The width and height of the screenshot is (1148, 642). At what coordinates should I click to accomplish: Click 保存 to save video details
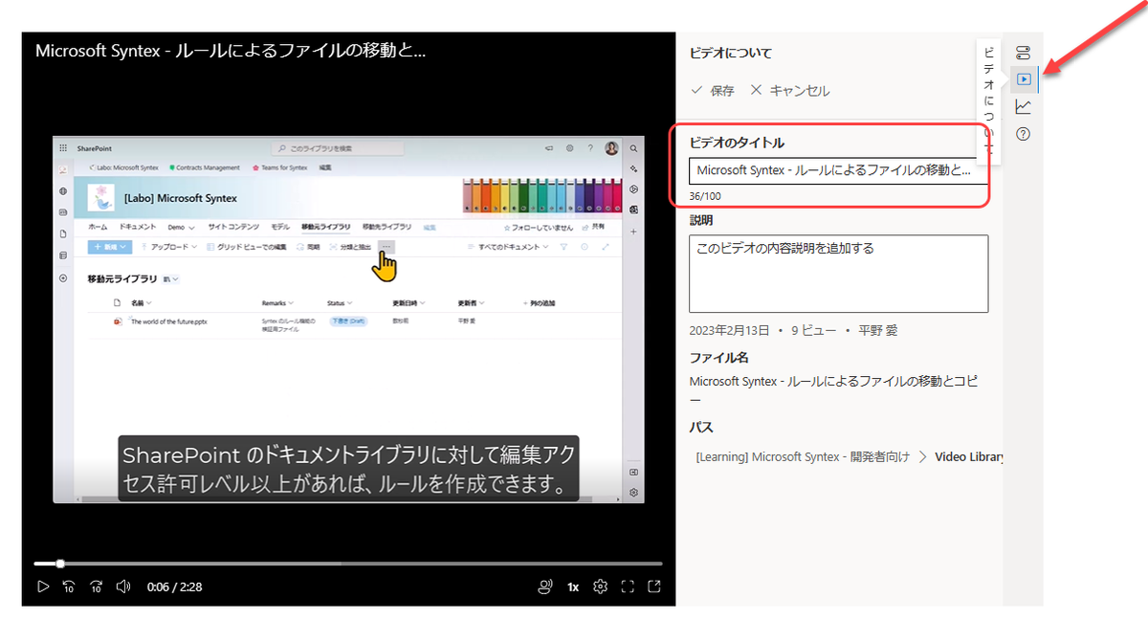(713, 91)
